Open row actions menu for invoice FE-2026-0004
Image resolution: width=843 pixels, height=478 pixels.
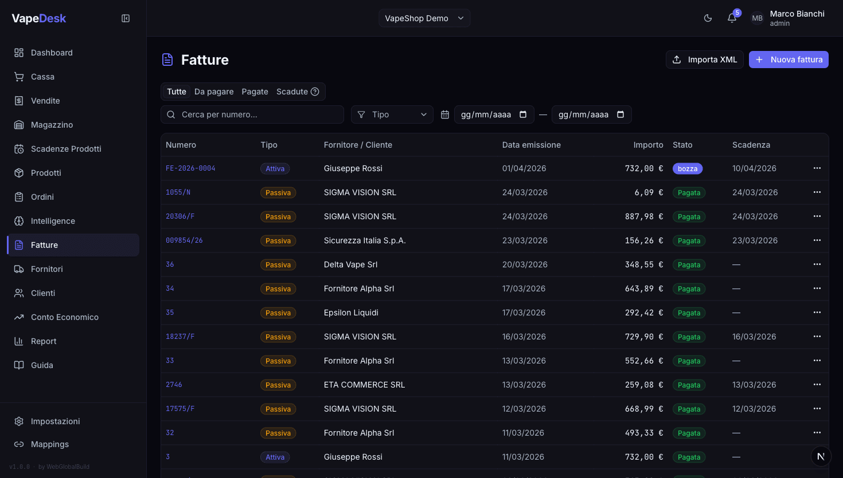pyautogui.click(x=817, y=168)
